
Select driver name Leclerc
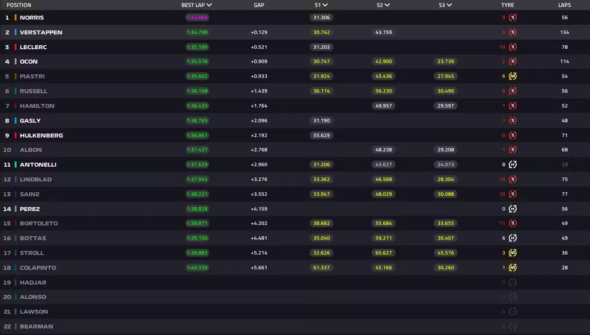point(33,47)
